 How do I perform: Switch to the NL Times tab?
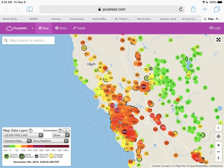click(x=123, y=19)
